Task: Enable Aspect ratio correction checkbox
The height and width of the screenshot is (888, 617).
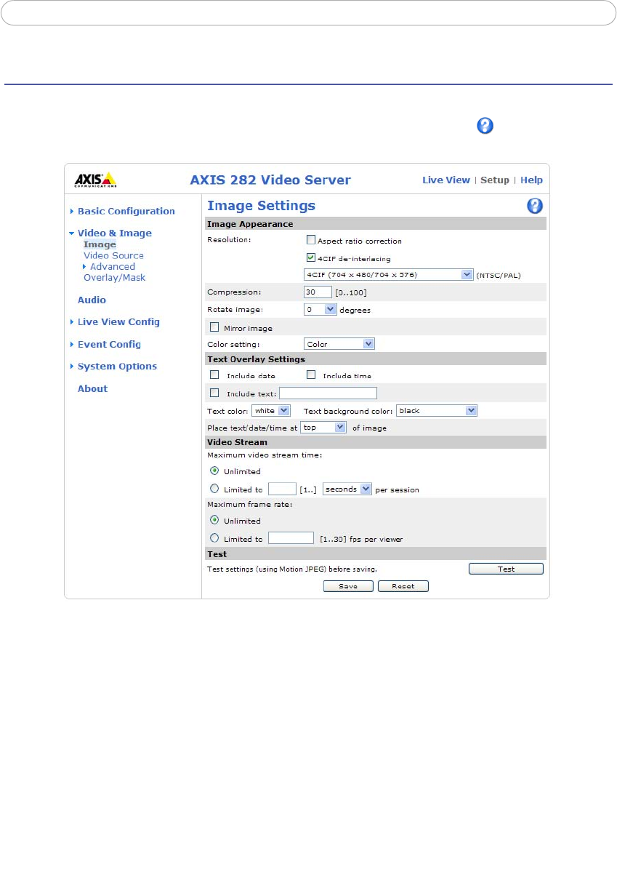Action: pyautogui.click(x=311, y=240)
